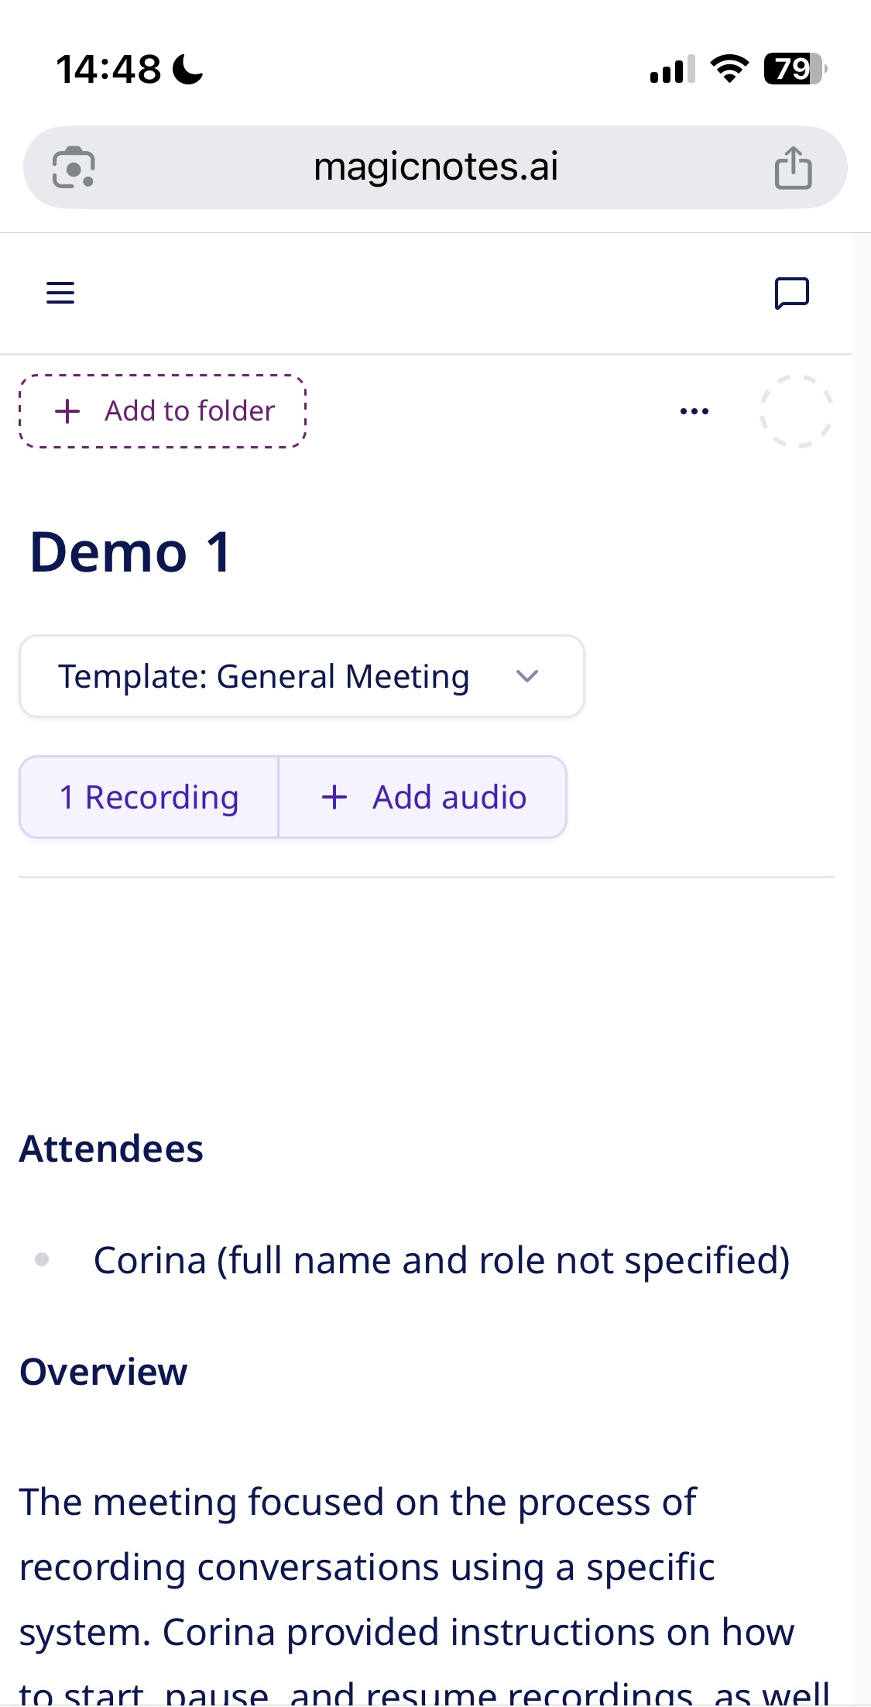
Task: Click the Demo 1 note title
Action: 130,552
